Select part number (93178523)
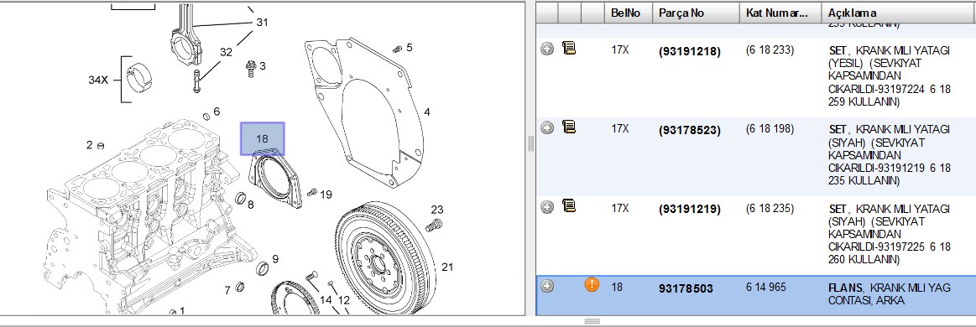The width and height of the screenshot is (976, 327). [689, 131]
